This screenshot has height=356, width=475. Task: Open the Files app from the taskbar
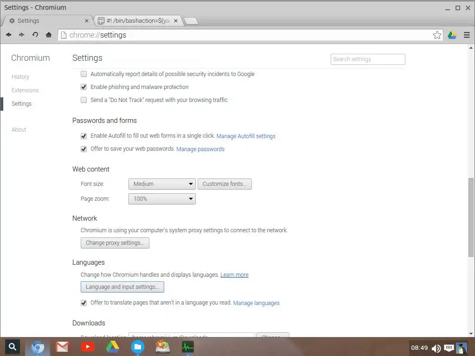(x=138, y=347)
